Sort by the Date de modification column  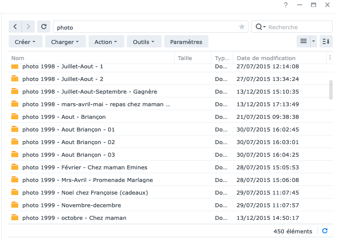click(x=266, y=58)
